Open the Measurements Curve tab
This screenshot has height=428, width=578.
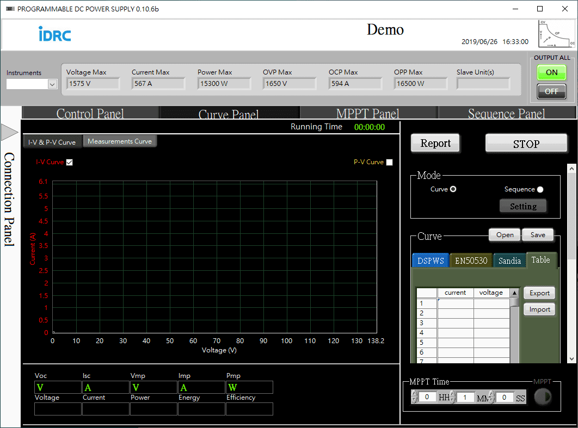pyautogui.click(x=120, y=141)
